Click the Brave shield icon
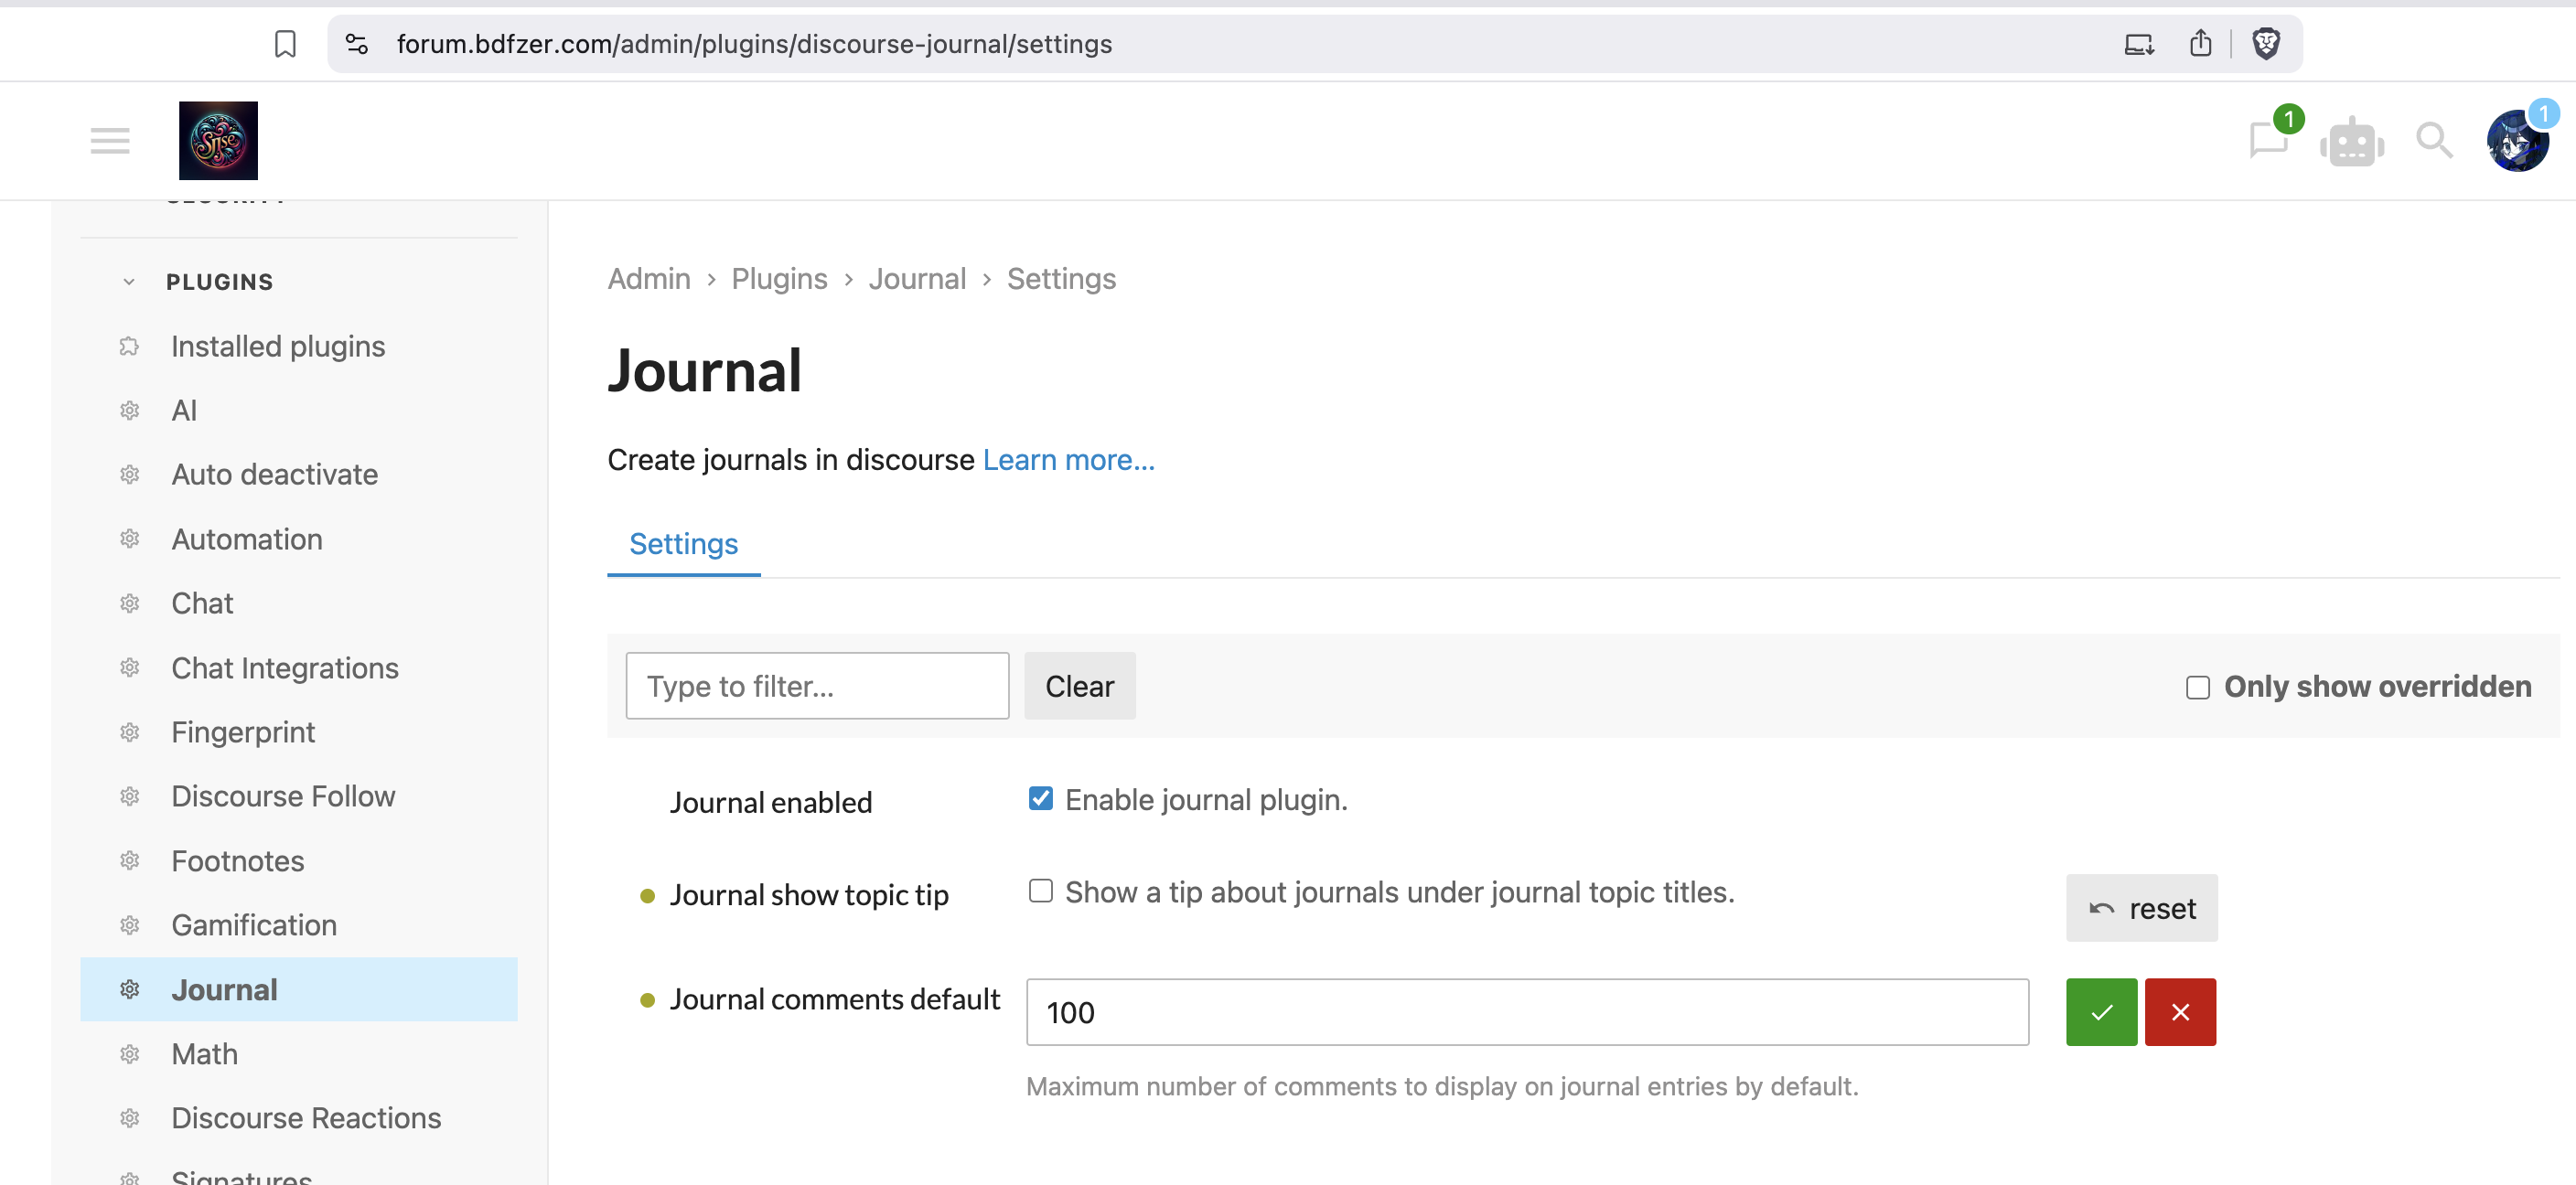The width and height of the screenshot is (2576, 1185). coord(2265,44)
